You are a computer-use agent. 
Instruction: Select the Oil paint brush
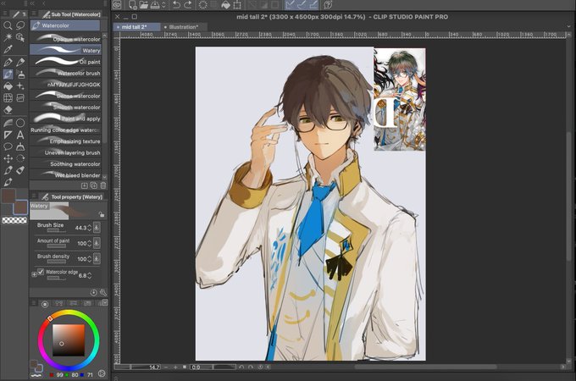coord(65,62)
